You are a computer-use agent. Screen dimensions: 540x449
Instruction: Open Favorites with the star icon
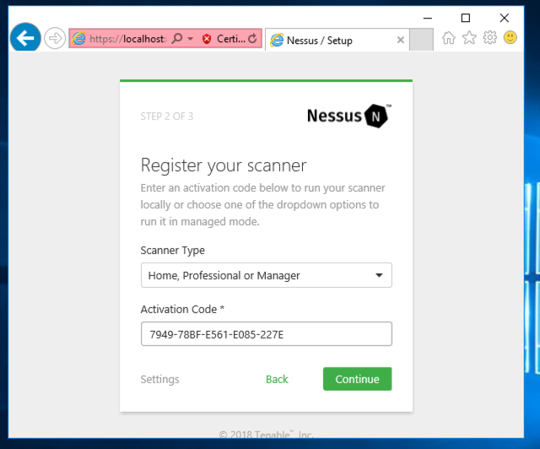coord(469,38)
